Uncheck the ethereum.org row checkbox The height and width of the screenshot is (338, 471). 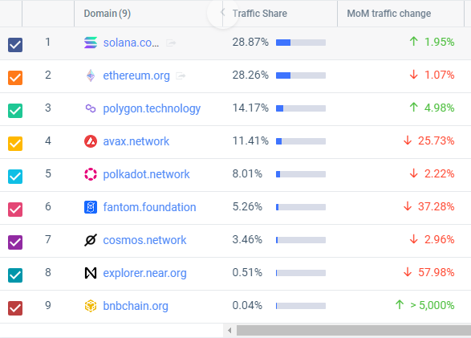coord(15,78)
